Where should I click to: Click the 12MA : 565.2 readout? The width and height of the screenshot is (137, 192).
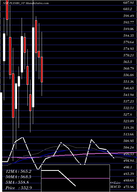18,171
